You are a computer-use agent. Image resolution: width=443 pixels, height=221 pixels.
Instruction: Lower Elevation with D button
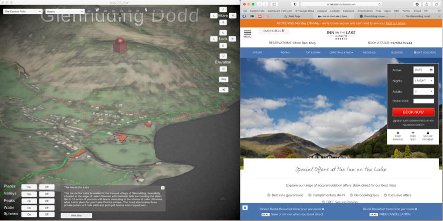click(x=223, y=69)
